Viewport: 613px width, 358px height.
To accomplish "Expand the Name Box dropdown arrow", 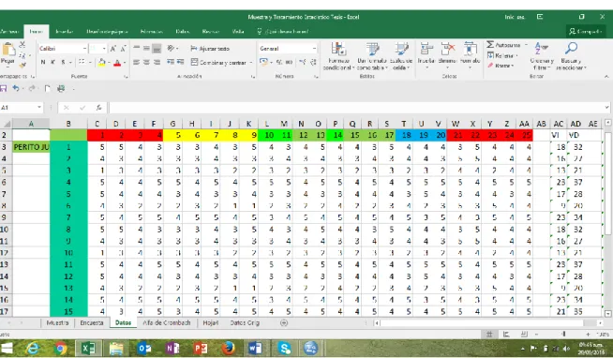I will (x=39, y=108).
